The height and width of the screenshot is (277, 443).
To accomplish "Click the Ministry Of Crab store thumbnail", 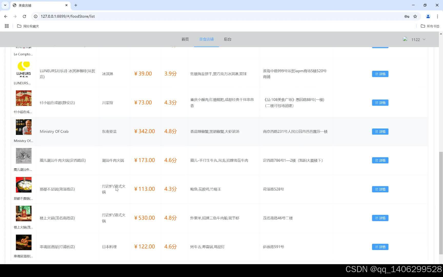I will pos(24,127).
